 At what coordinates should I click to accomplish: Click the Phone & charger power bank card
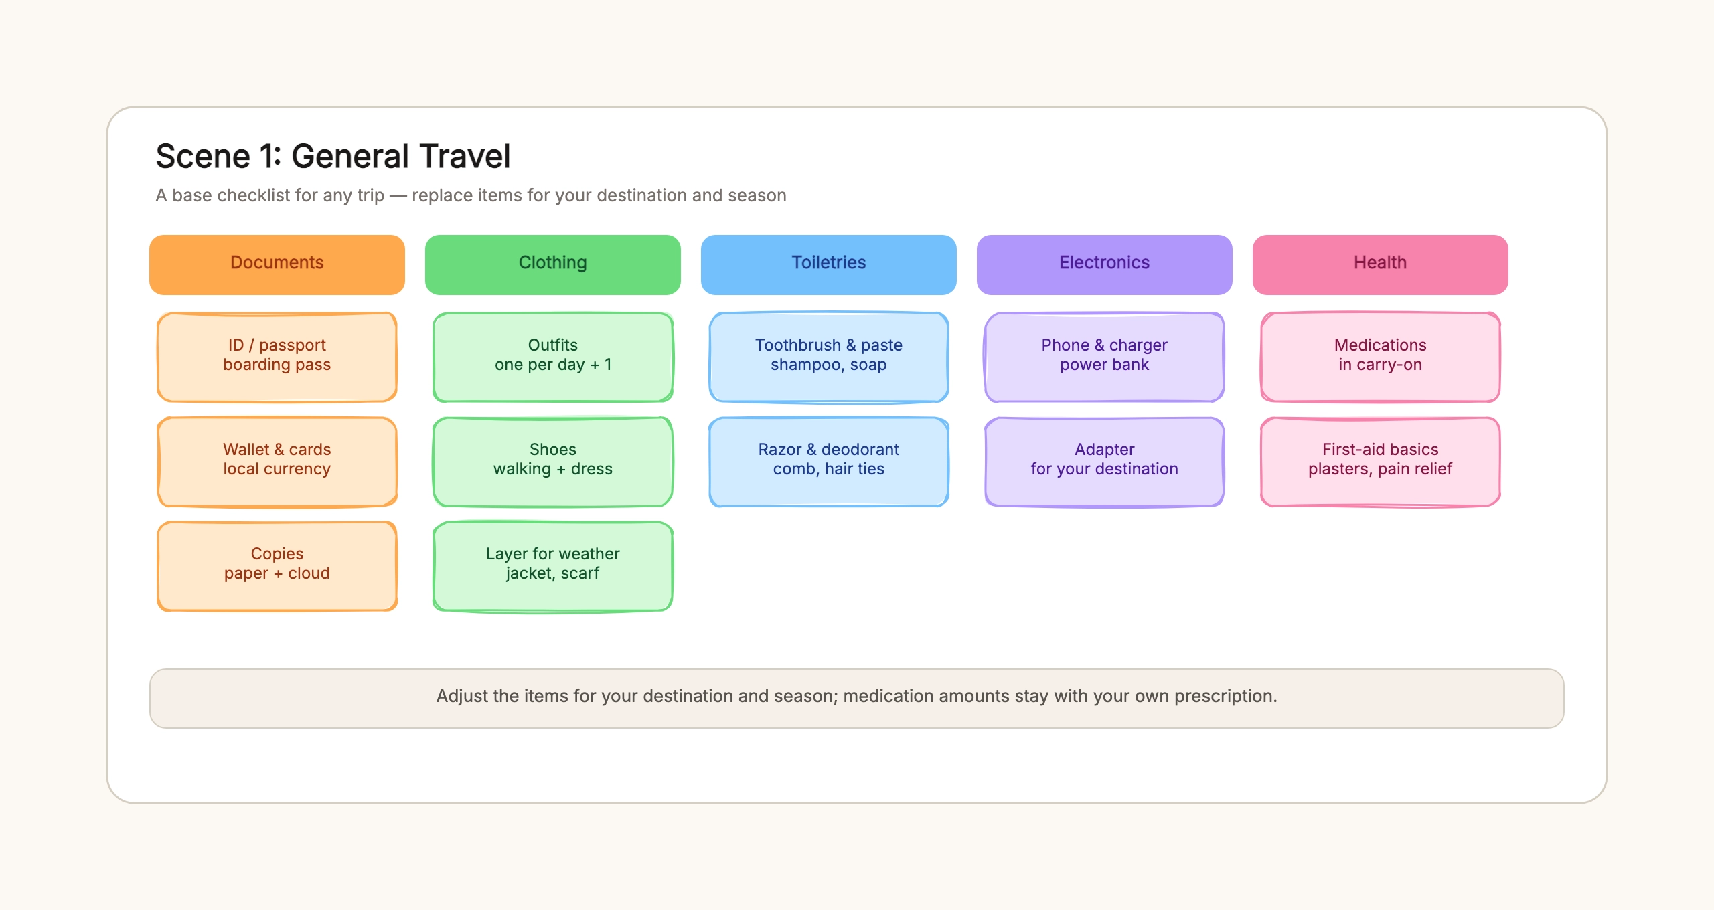click(x=1105, y=357)
